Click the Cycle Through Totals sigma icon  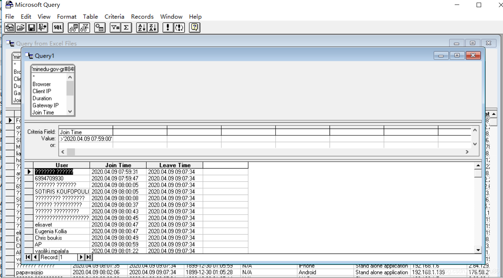(x=126, y=28)
